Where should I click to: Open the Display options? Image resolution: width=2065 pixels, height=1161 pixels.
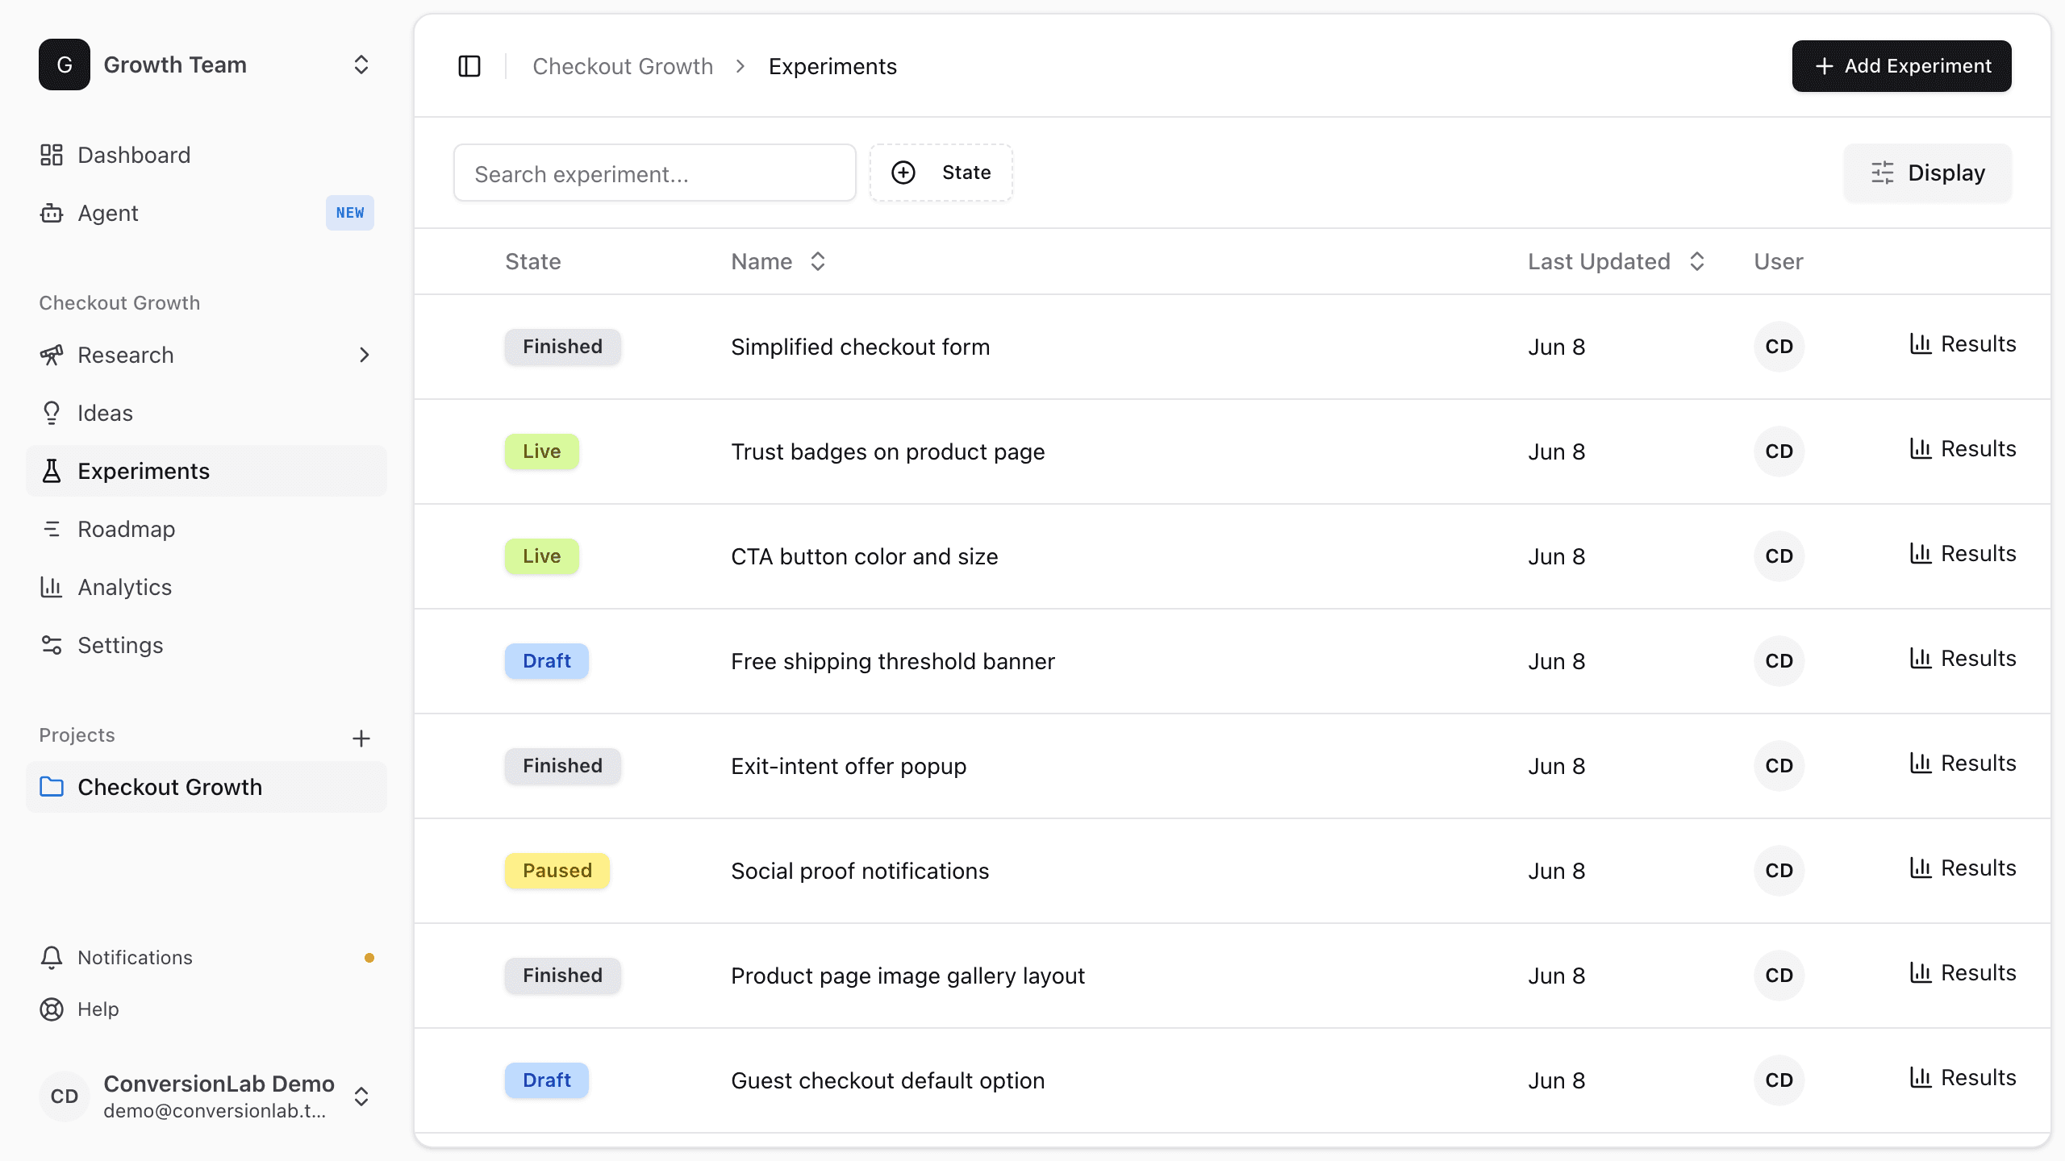(1928, 173)
